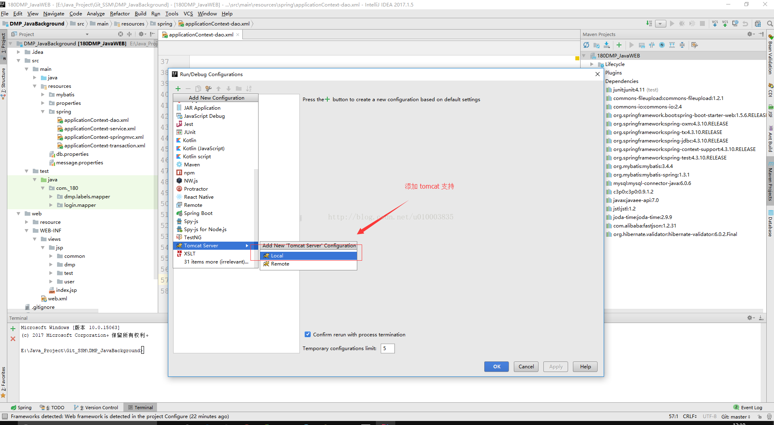The height and width of the screenshot is (425, 774).
Task: Open Maven Settings wrench icon
Action: [695, 45]
